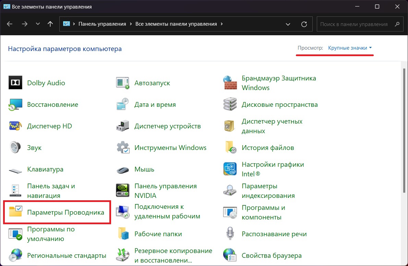Click the Панель управления NVIDIA icon

pyautogui.click(x=122, y=190)
